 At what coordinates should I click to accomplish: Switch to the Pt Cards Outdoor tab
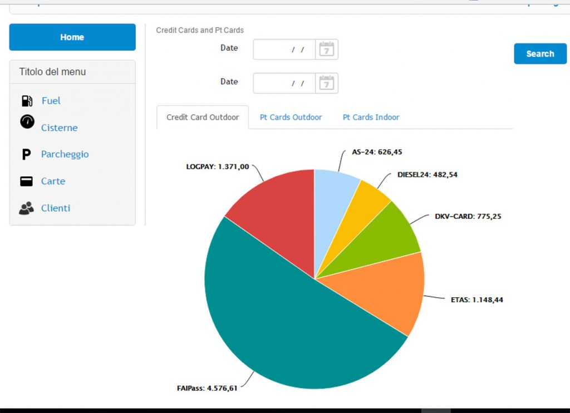click(291, 117)
